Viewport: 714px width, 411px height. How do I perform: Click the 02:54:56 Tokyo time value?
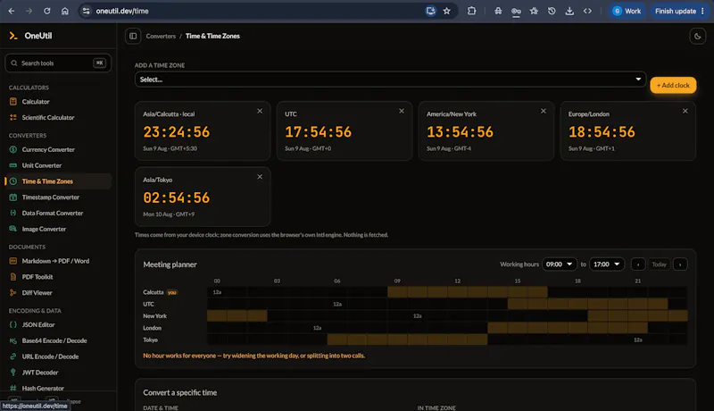click(176, 197)
